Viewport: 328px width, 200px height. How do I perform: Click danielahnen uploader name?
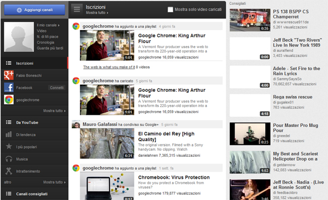coord(148,155)
